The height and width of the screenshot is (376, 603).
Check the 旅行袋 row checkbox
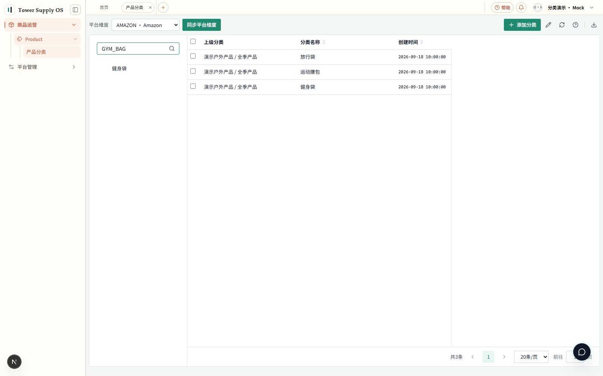pos(193,56)
